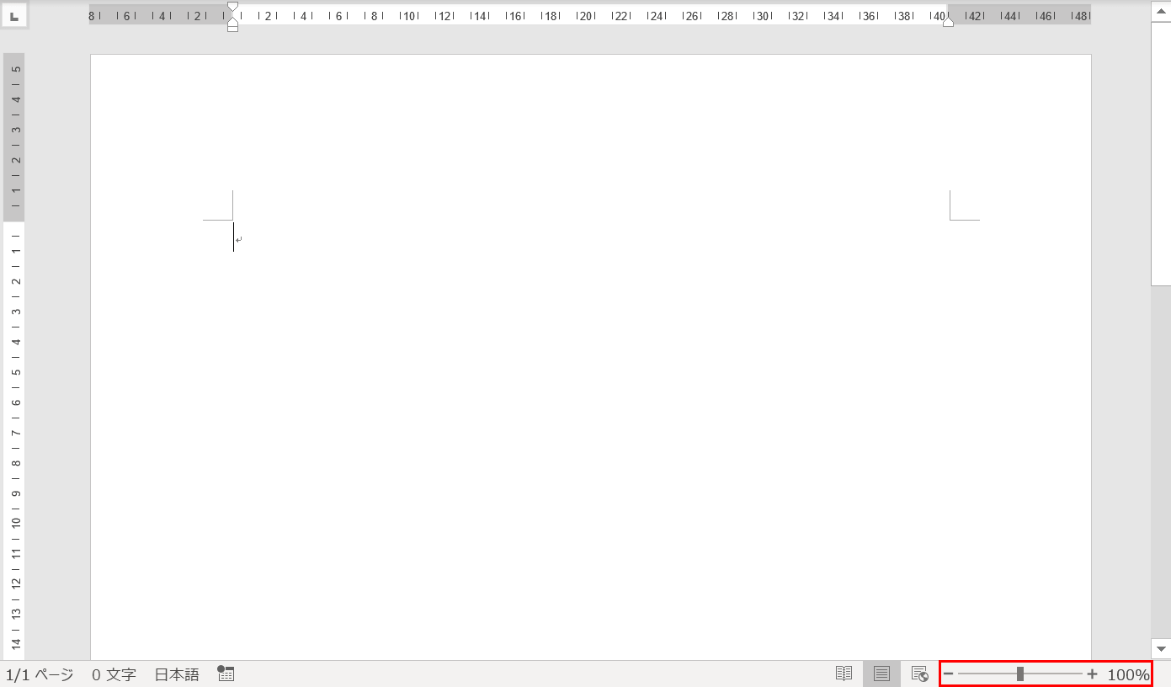Click the vertical scrollbar down arrow

click(x=1161, y=649)
